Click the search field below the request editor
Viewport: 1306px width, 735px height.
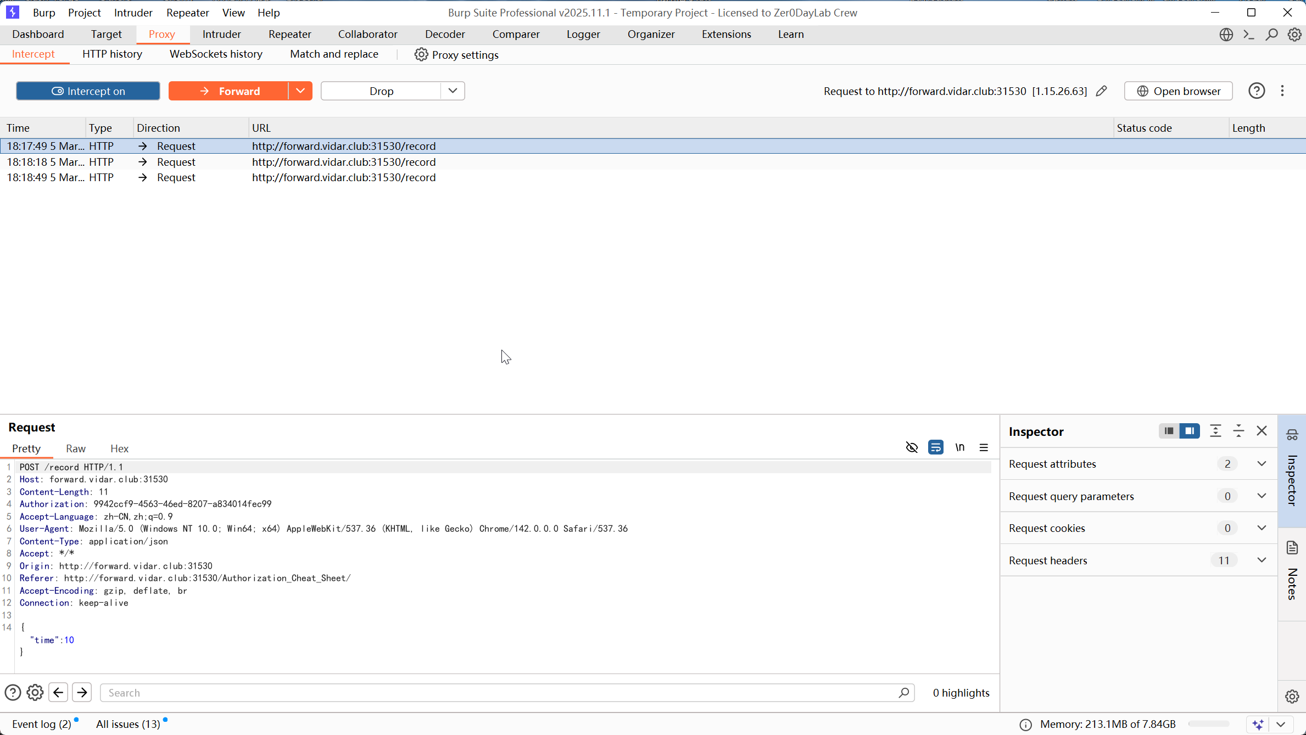point(494,693)
